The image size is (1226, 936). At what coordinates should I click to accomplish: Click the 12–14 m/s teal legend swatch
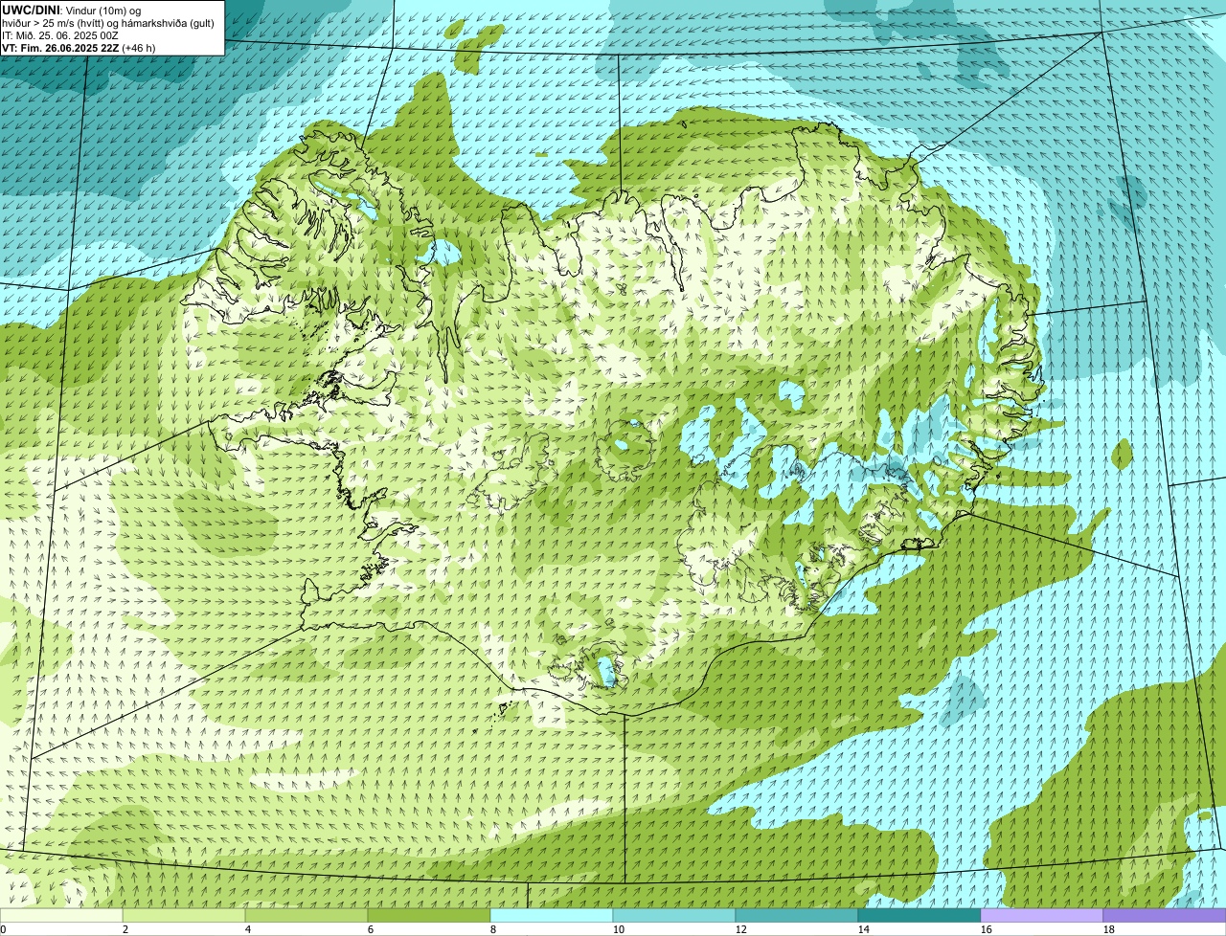coord(797,916)
